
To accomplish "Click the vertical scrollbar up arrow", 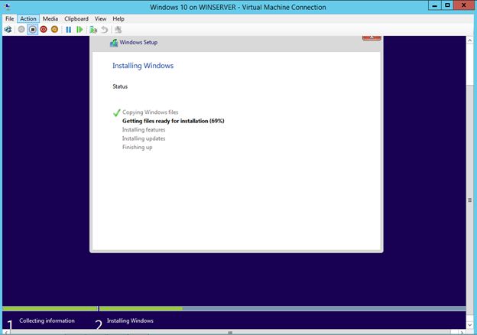I will pyautogui.click(x=469, y=40).
